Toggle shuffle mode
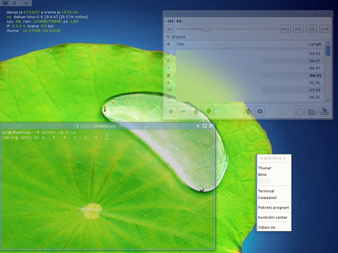This screenshot has width=338, height=253. pyautogui.click(x=248, y=111)
